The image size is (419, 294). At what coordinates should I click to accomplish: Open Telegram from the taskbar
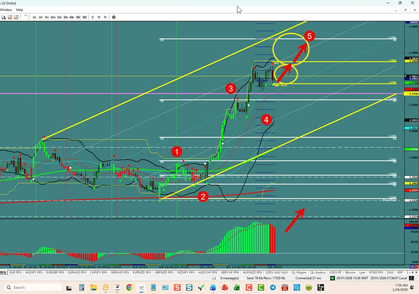click(273, 287)
